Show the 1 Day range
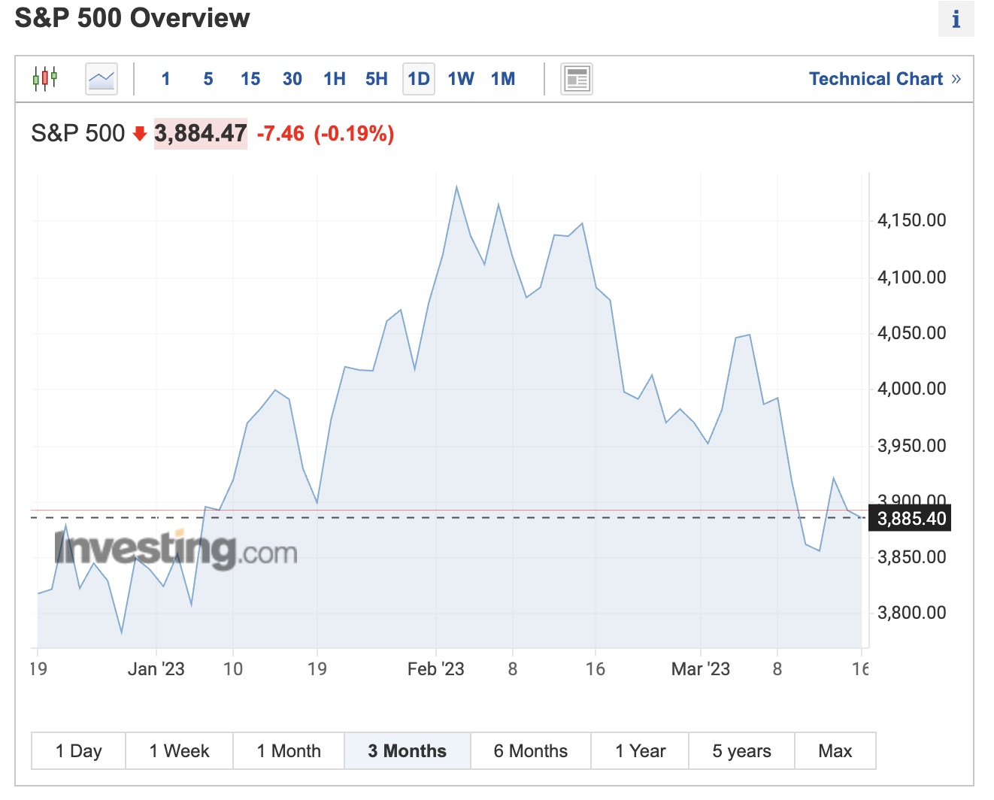This screenshot has height=800, width=994. [x=78, y=750]
